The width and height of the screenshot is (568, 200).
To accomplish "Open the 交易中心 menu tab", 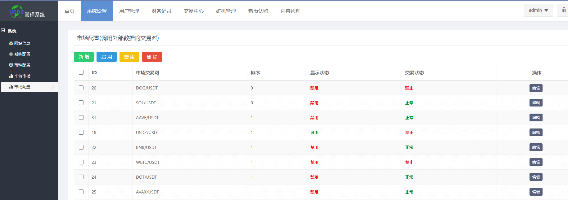I will (193, 11).
